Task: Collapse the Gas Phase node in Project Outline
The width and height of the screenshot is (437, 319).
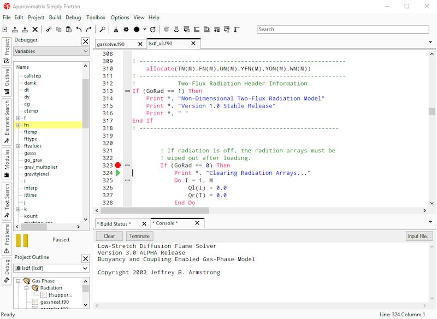Action: tap(18, 280)
